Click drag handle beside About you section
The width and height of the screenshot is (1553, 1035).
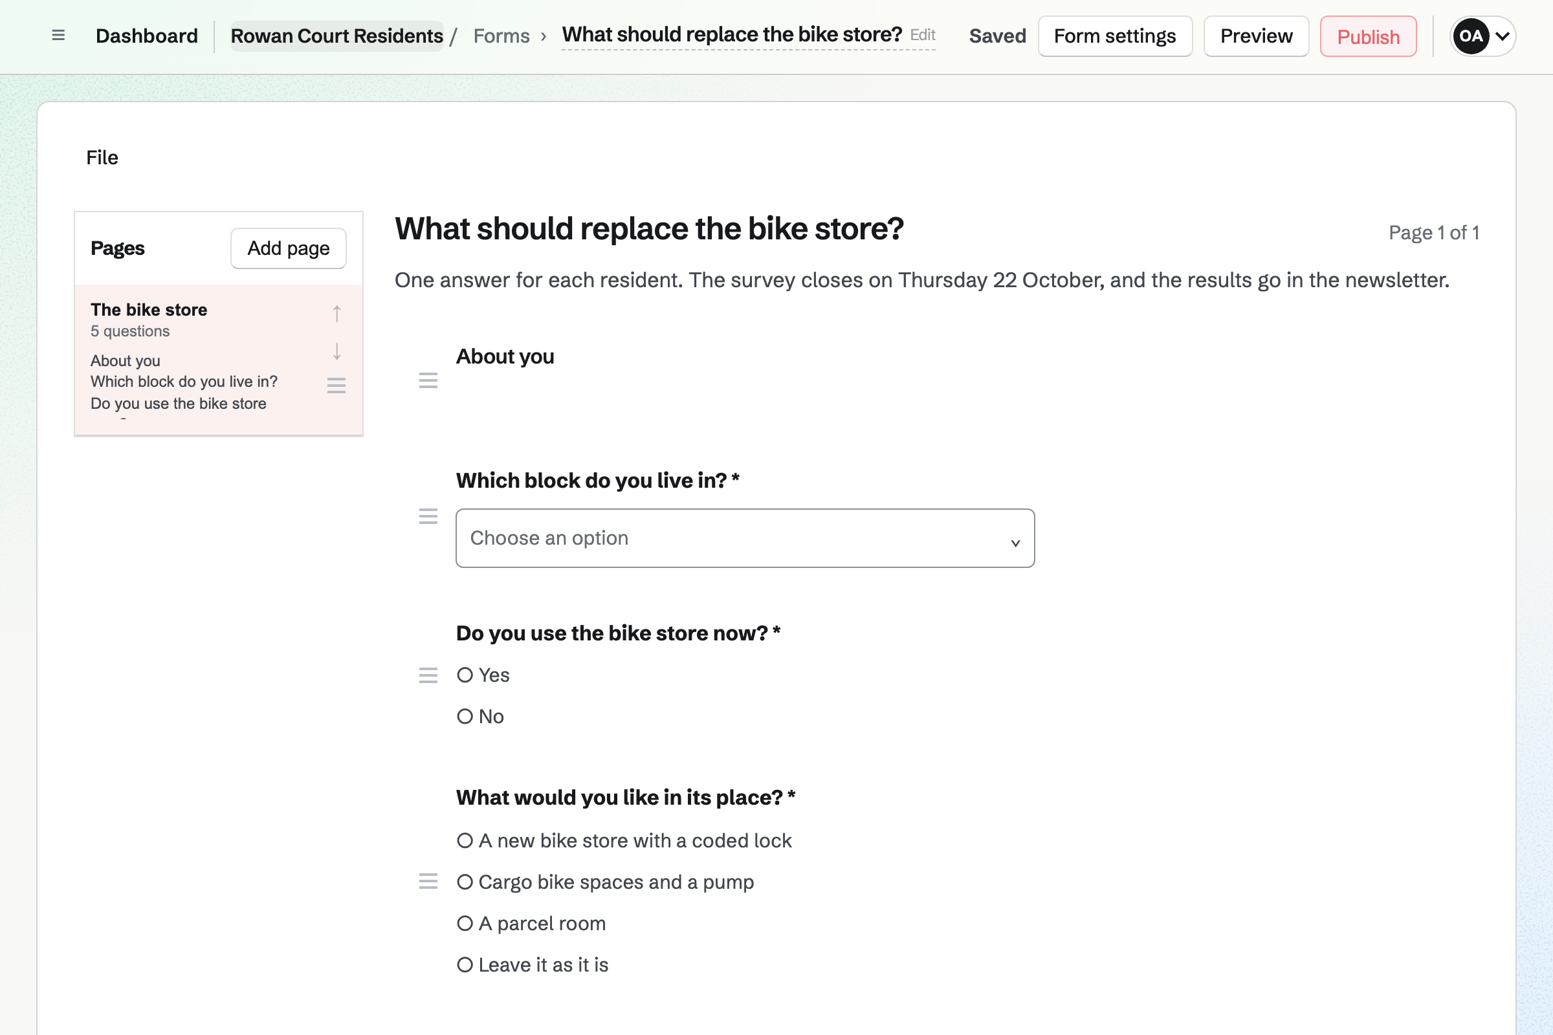(x=428, y=380)
